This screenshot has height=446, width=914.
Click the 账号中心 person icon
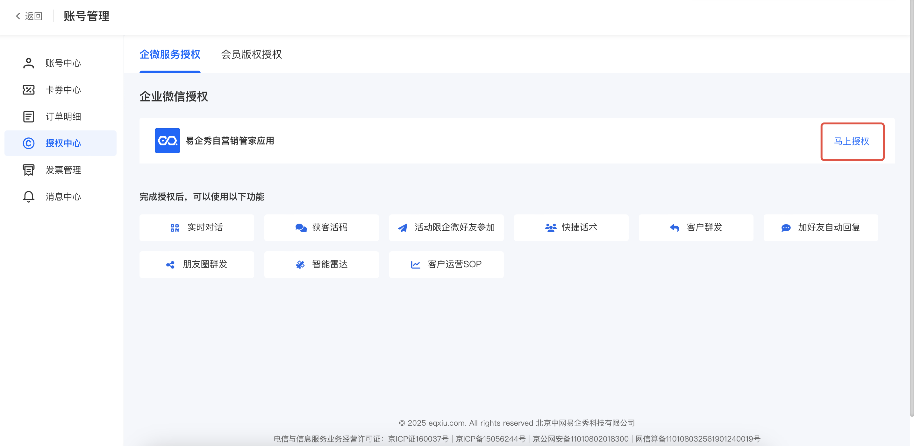pyautogui.click(x=28, y=63)
